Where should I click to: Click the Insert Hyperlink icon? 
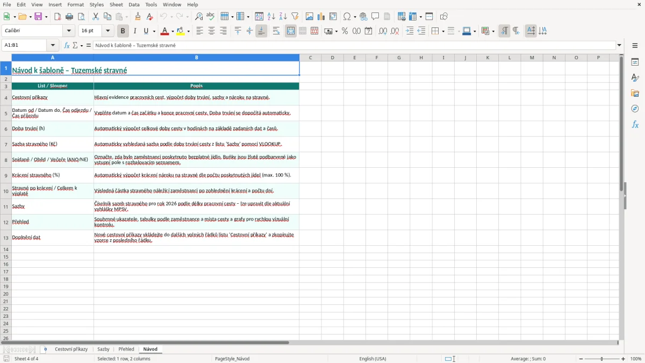coord(364,17)
